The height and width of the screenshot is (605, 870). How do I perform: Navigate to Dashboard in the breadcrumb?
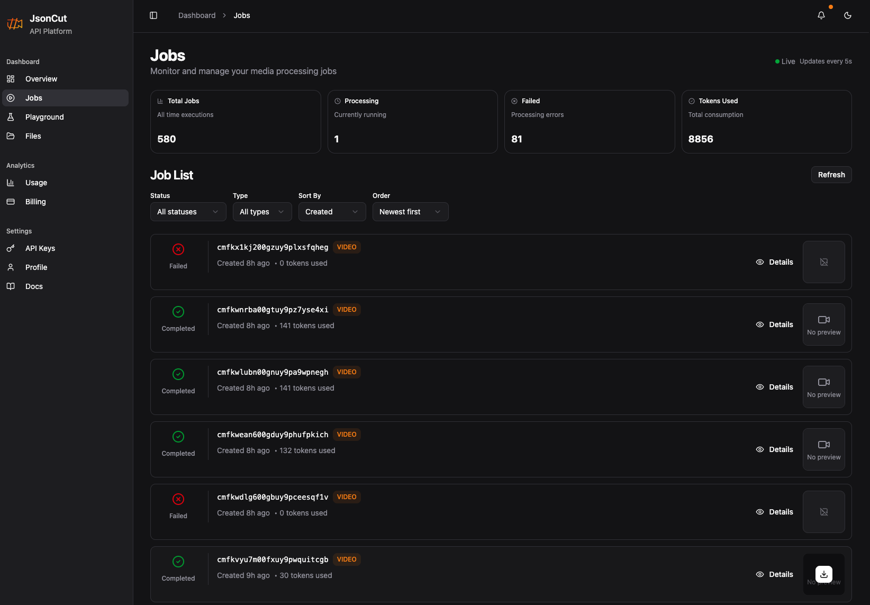click(197, 15)
